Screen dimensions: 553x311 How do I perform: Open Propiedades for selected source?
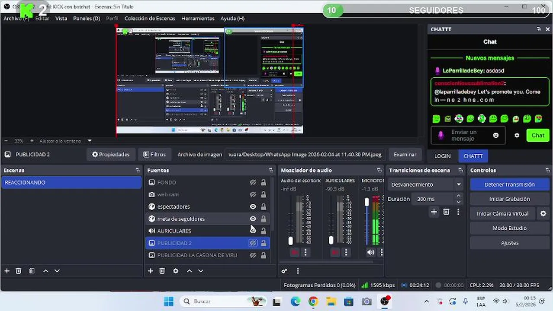(x=111, y=154)
